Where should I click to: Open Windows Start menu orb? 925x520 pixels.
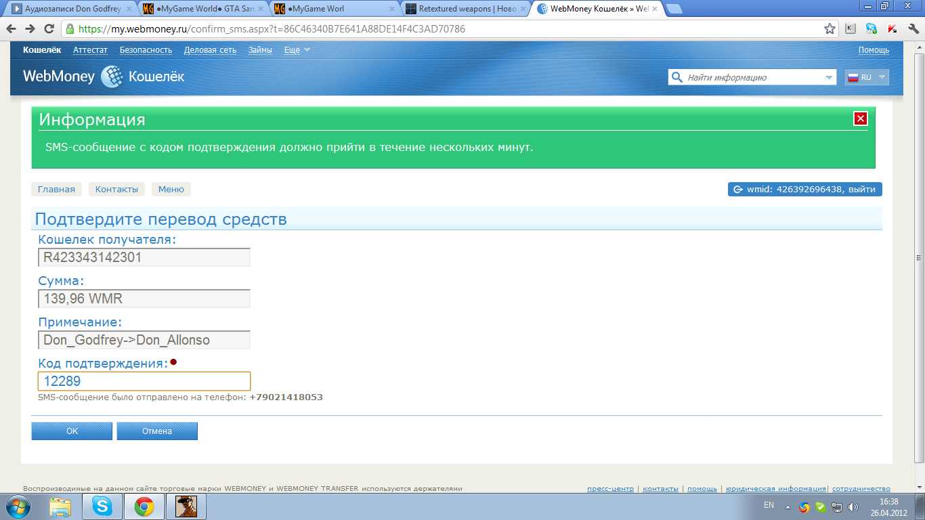click(20, 506)
